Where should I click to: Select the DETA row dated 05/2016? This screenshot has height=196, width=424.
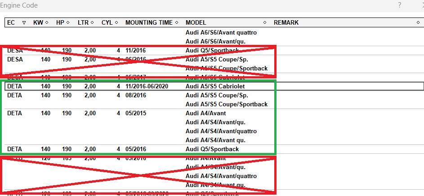coord(135,149)
